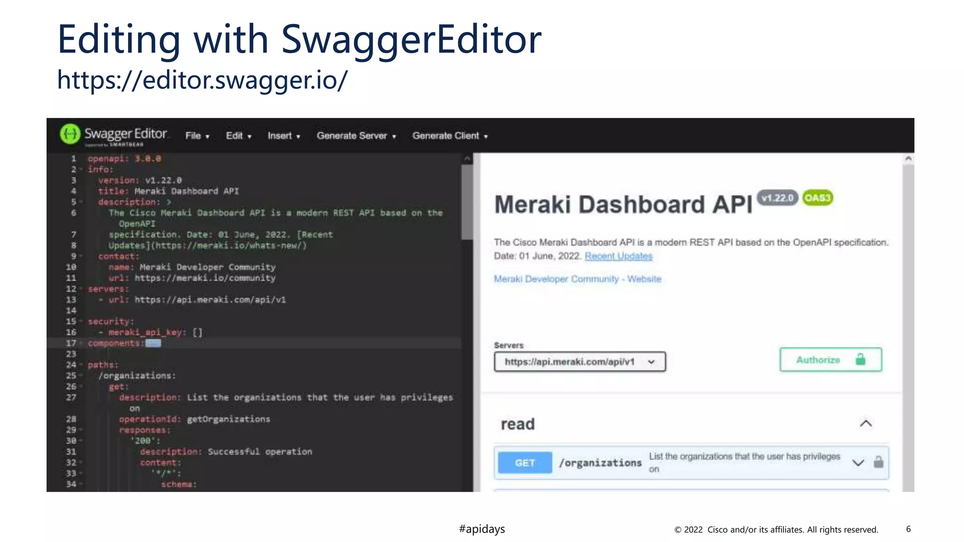Open the Generate Client menu
964x542 pixels.
coord(450,136)
